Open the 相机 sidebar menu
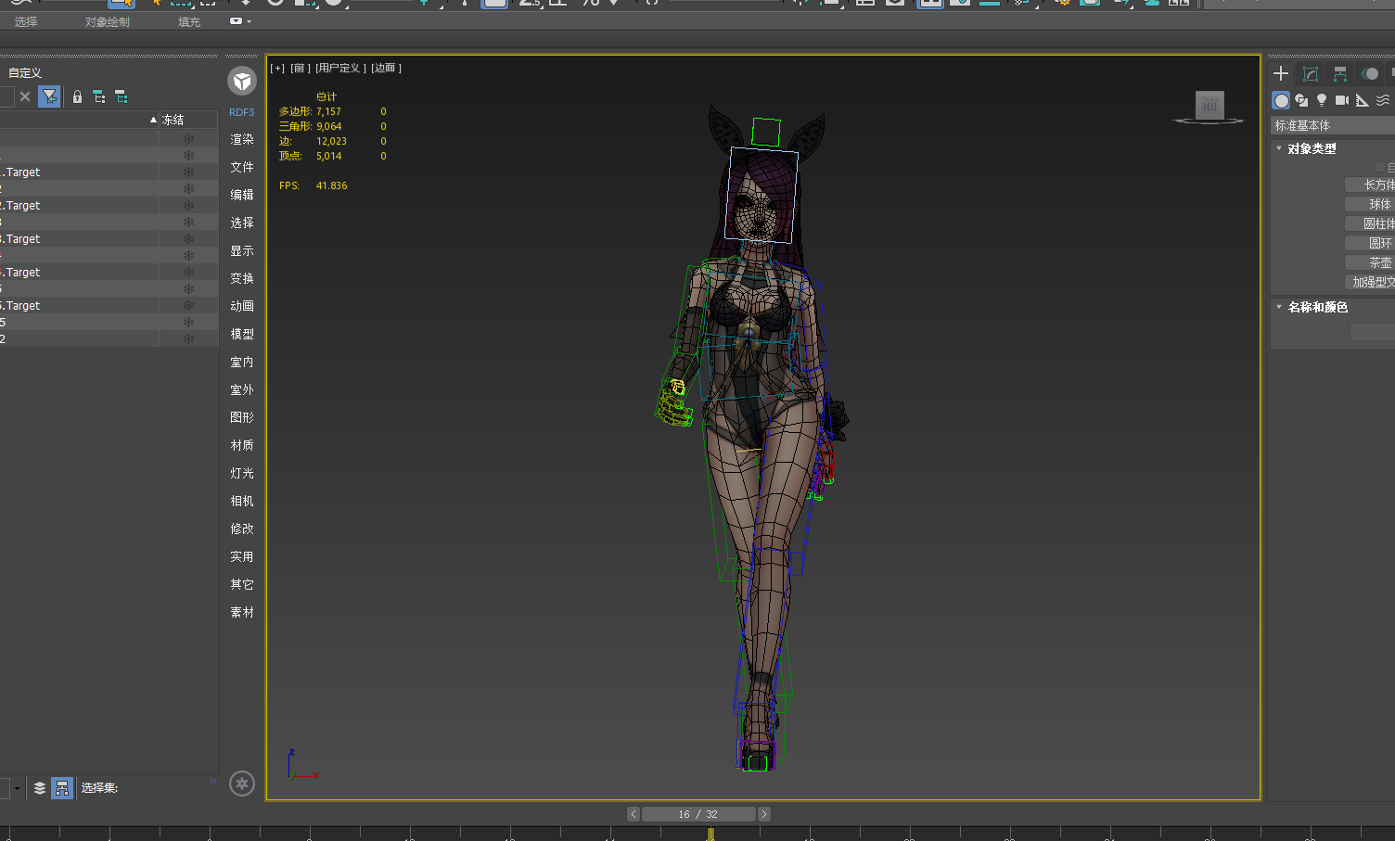Image resolution: width=1395 pixels, height=841 pixels. (x=242, y=501)
